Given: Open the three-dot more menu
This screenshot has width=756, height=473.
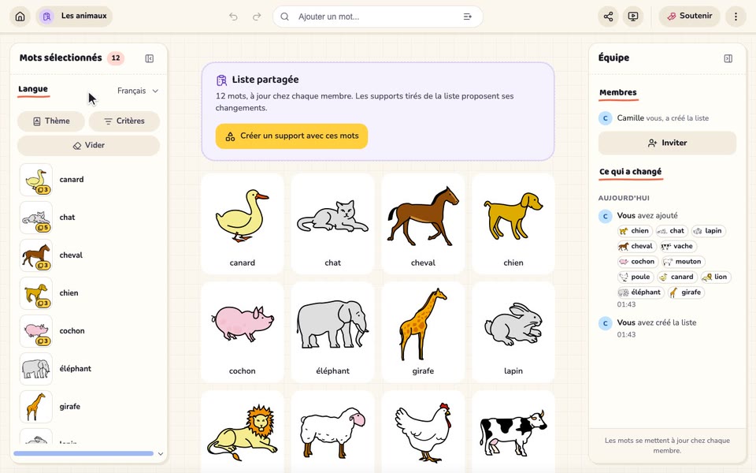Looking at the screenshot, I should point(736,17).
